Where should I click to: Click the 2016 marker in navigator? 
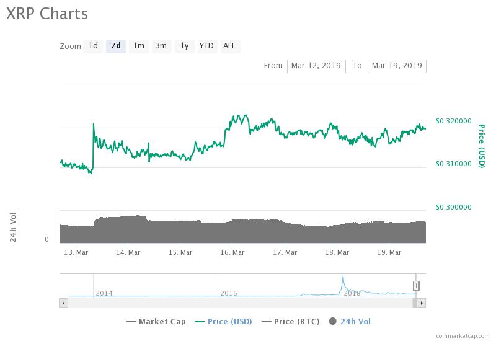pyautogui.click(x=229, y=293)
